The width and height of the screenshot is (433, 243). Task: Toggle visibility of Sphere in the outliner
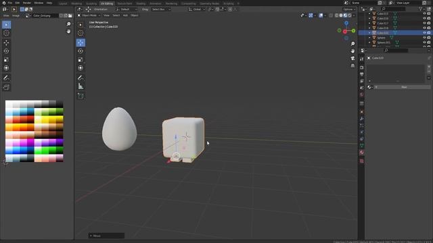pyautogui.click(x=424, y=38)
